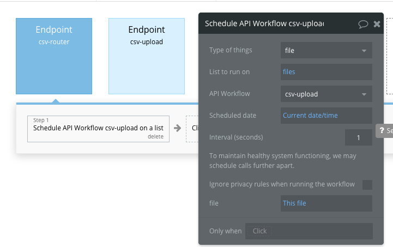The image size is (393, 247).
Task: Open the Type of things dropdown
Action: [326, 51]
